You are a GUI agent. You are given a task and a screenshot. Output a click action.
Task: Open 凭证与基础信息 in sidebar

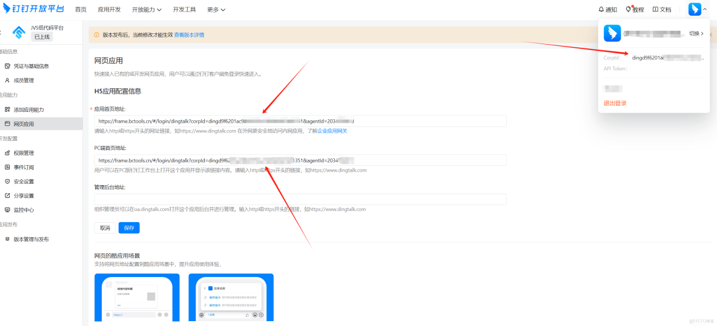coord(31,66)
